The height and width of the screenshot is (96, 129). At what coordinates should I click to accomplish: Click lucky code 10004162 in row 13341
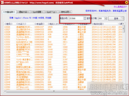coord(39,65)
